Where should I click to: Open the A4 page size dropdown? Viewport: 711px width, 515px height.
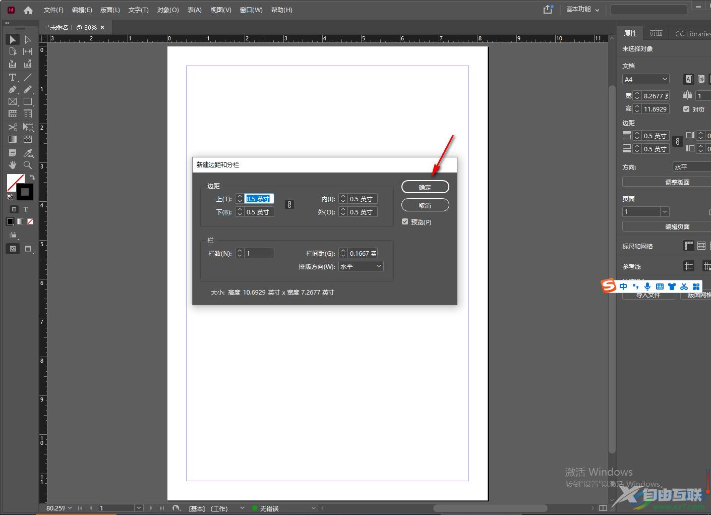[x=646, y=79]
